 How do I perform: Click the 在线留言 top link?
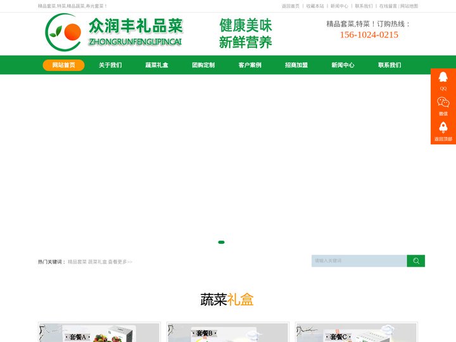click(388, 6)
